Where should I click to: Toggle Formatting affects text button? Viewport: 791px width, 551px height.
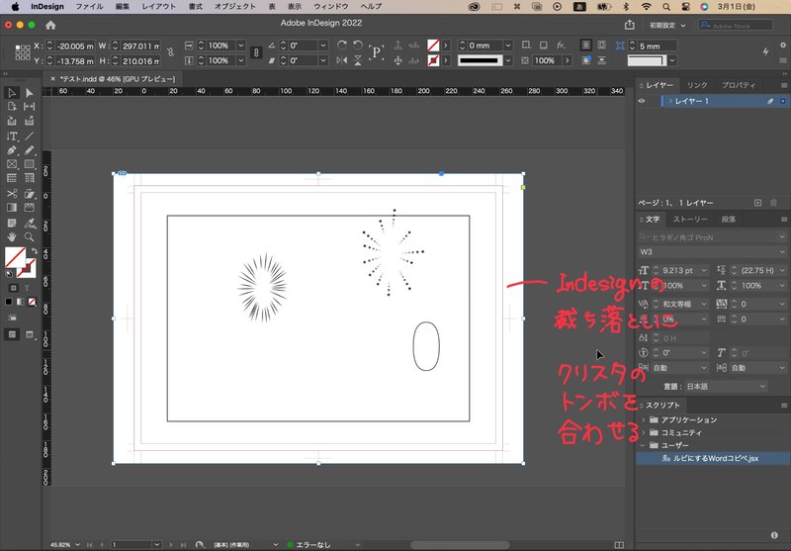[x=27, y=288]
